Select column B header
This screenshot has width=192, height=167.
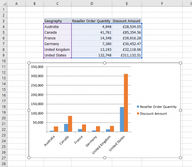(x=35, y=3)
